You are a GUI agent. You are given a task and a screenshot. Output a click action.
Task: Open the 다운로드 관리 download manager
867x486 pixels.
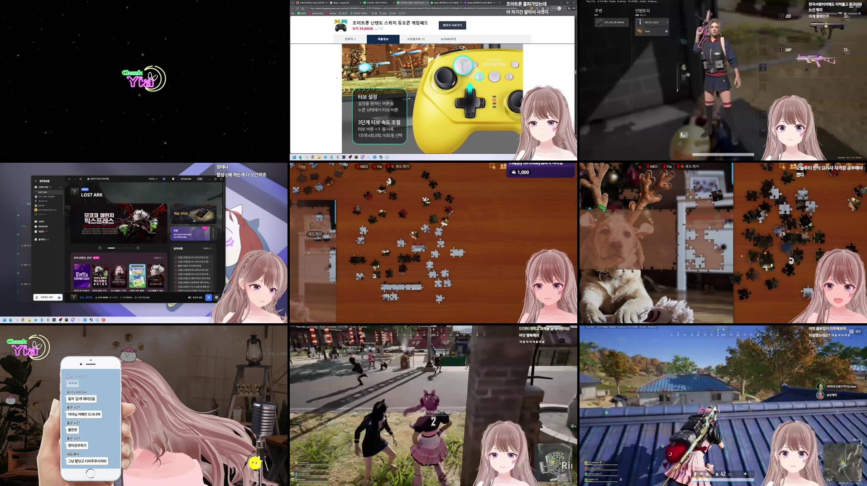[x=46, y=297]
